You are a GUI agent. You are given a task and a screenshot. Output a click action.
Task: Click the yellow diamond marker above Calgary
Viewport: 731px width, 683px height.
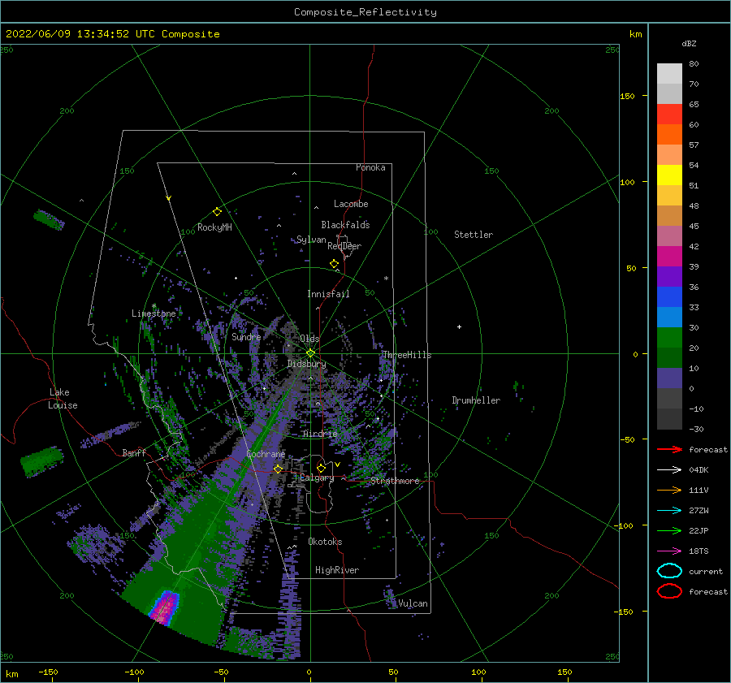(x=321, y=468)
